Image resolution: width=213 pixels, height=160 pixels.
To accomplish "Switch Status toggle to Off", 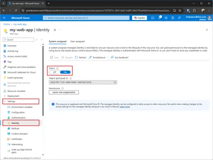I will pos(55,72).
